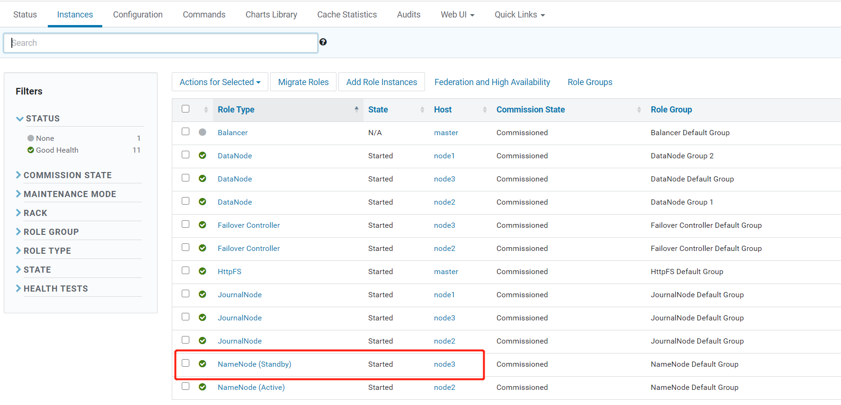This screenshot has height=405, width=841.
Task: Open the NameNode (Active) role link
Action: [251, 388]
